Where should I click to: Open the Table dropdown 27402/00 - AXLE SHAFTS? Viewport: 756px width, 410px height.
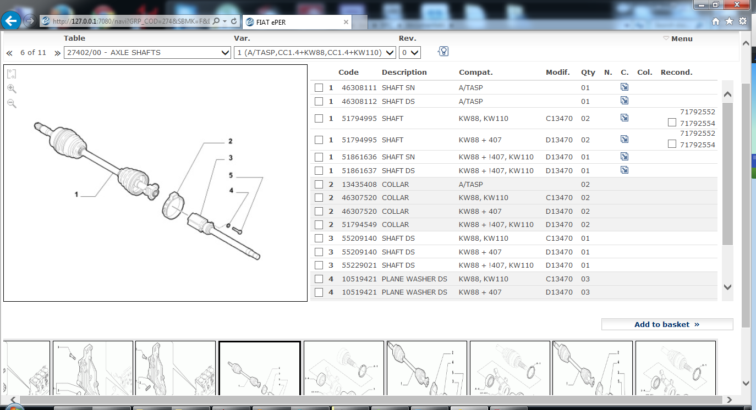tap(147, 53)
